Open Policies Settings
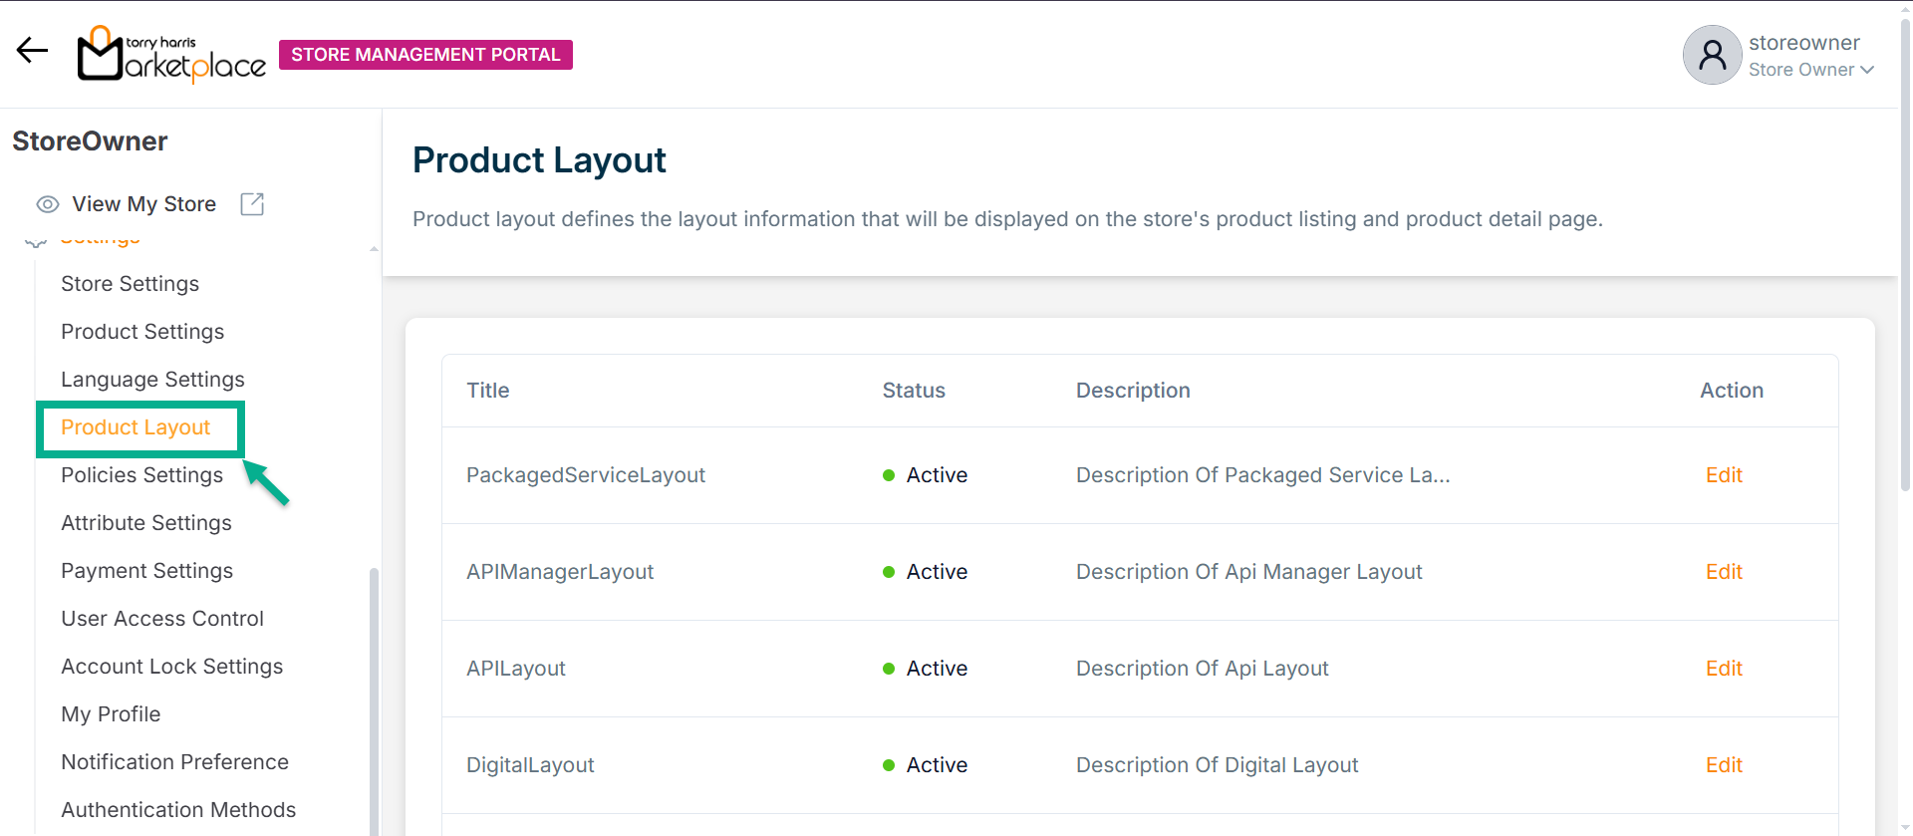Image resolution: width=1913 pixels, height=836 pixels. click(141, 475)
